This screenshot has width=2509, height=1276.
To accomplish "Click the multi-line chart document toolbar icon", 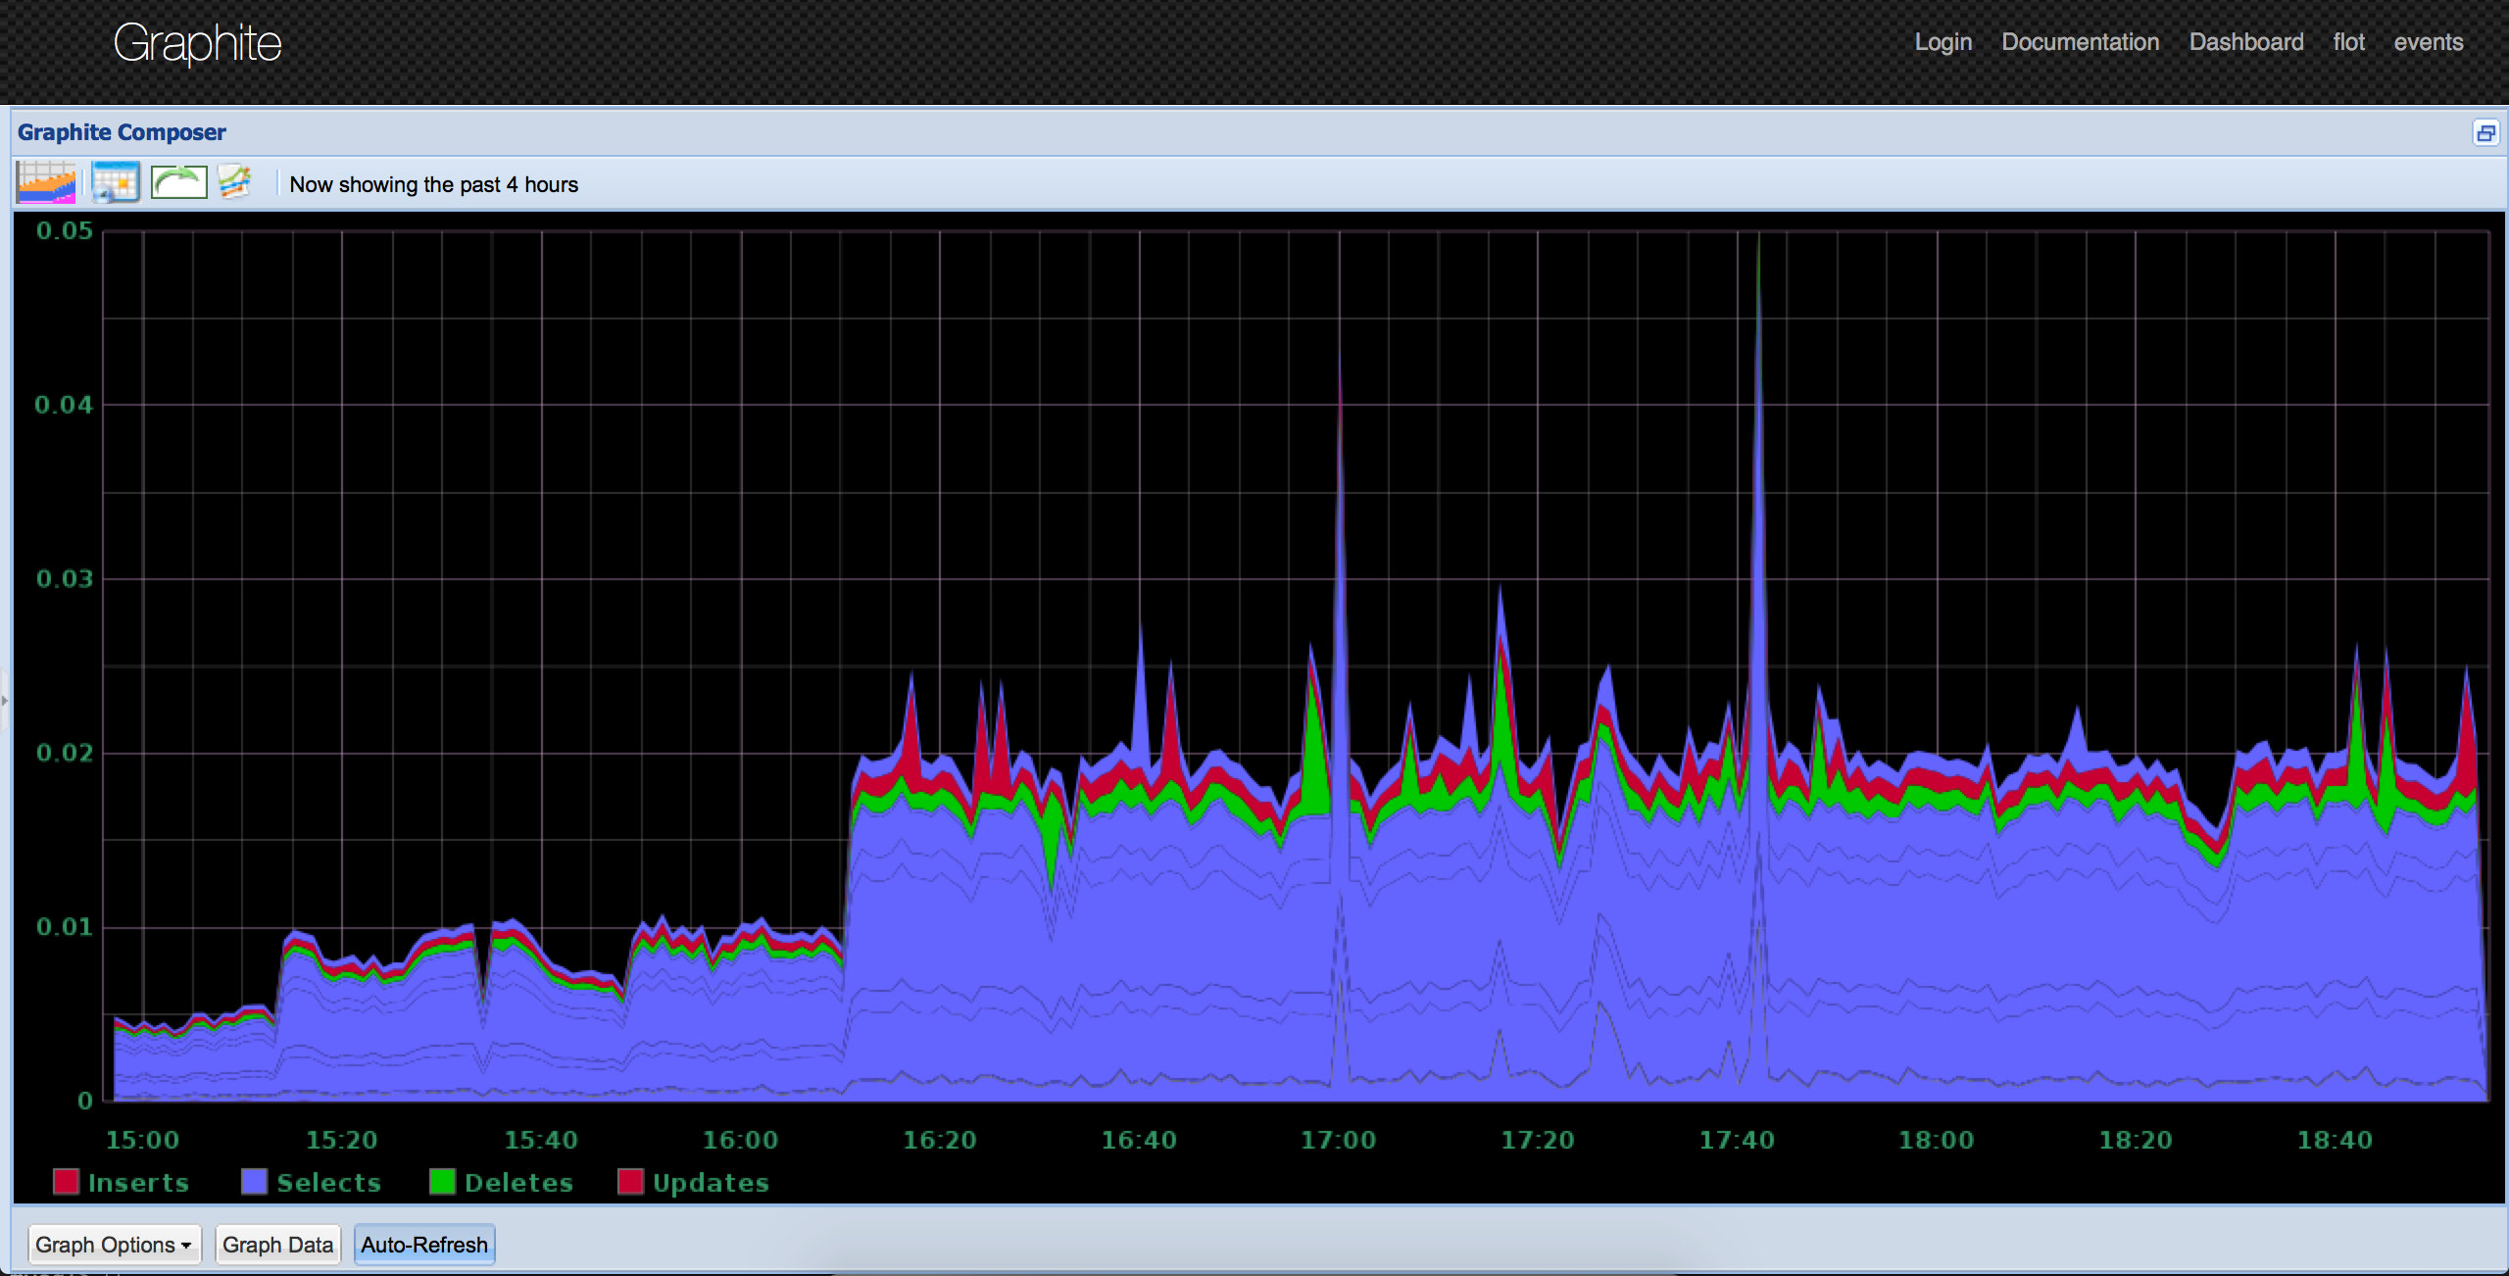I will (x=234, y=183).
